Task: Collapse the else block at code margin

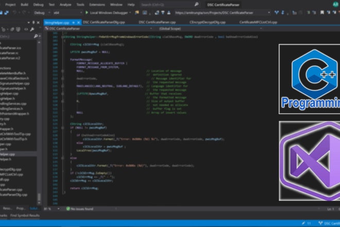Action: click(61, 159)
